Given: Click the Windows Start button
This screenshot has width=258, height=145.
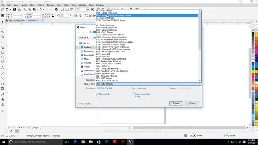Looking at the screenshot, I should (x=4, y=142).
